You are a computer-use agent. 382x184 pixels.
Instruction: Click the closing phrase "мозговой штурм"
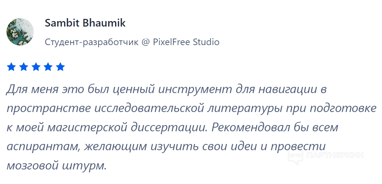pyautogui.click(x=57, y=165)
